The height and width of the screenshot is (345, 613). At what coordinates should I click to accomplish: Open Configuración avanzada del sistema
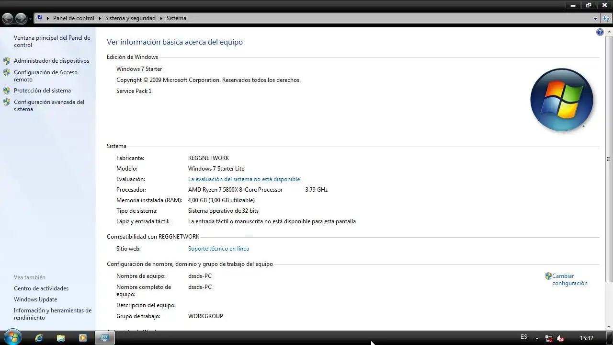coord(49,105)
